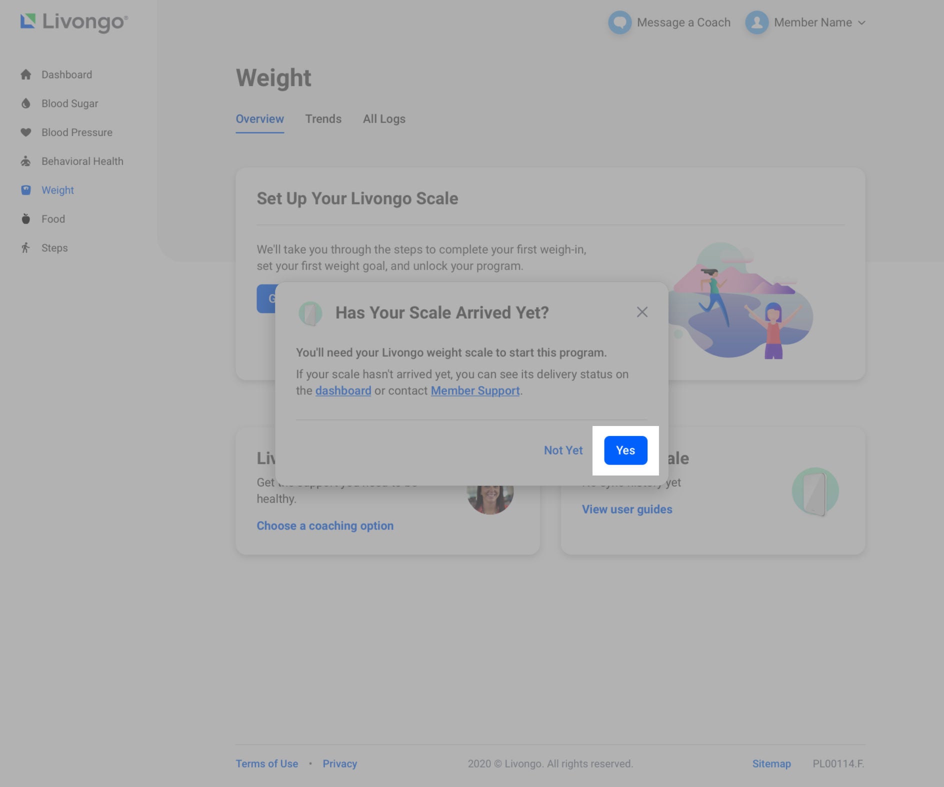Close the scale arrival dialog
This screenshot has width=944, height=787.
tap(642, 312)
